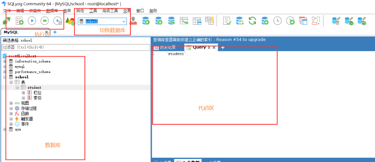Close the Query 1 tab
The width and height of the screenshot is (375, 162).
[x=214, y=47]
